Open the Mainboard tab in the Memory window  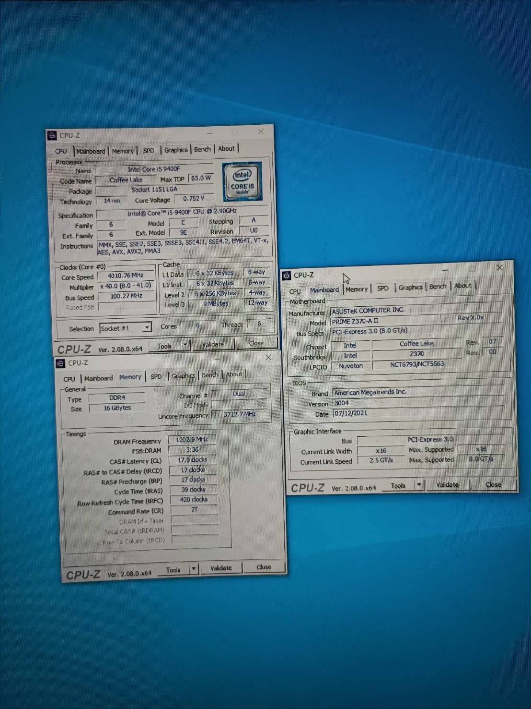[99, 378]
